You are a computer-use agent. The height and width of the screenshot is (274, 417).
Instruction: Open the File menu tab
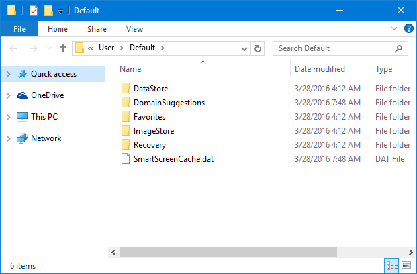coord(19,29)
